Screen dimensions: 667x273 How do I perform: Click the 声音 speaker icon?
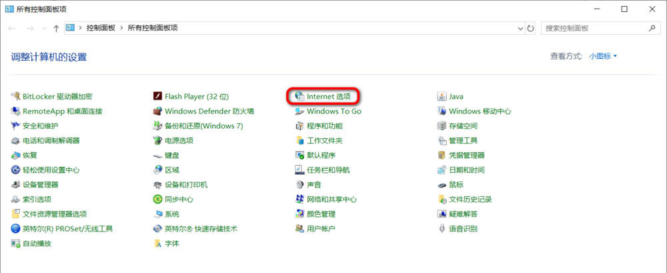coord(300,185)
